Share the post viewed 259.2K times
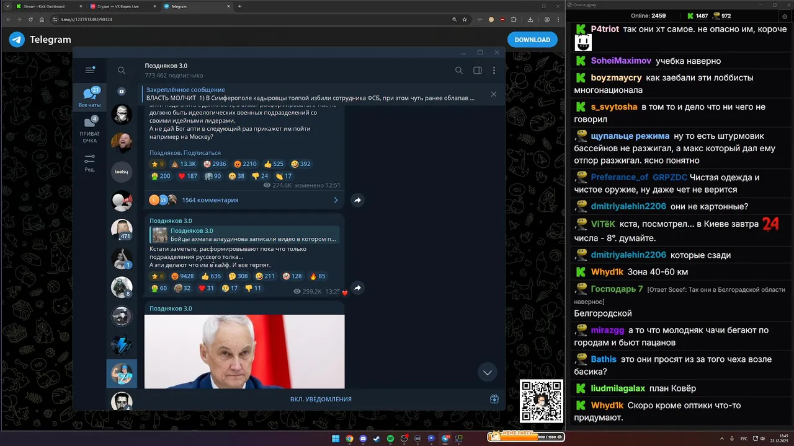 357,288
